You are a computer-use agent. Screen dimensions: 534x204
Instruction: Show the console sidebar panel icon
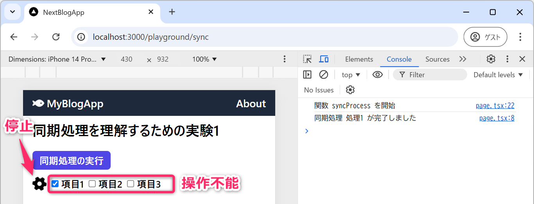click(308, 75)
